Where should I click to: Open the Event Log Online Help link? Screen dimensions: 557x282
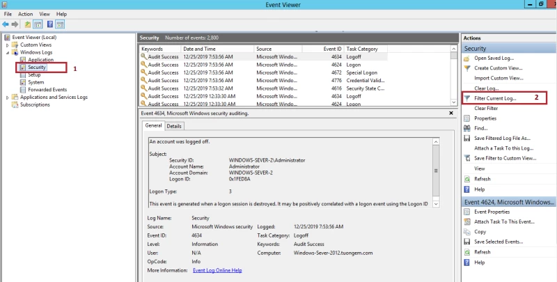tap(217, 271)
